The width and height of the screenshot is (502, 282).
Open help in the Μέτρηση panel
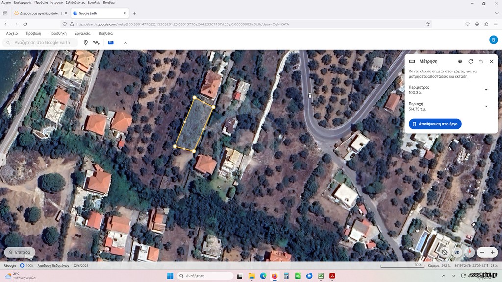460,61
